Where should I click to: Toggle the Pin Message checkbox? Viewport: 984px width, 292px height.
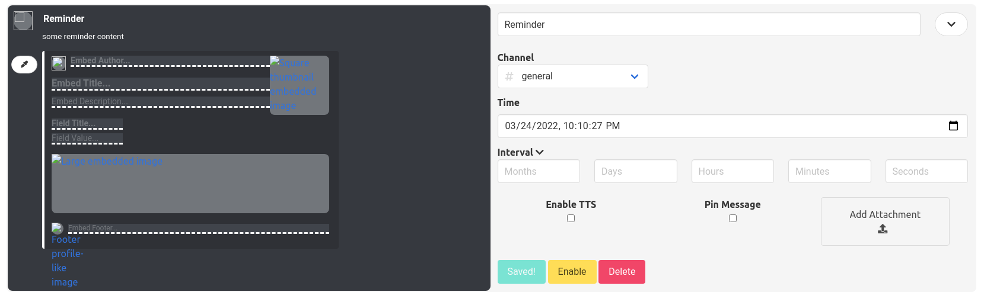(733, 219)
